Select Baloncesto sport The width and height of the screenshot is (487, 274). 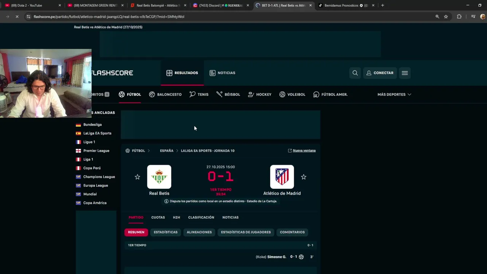pyautogui.click(x=165, y=94)
